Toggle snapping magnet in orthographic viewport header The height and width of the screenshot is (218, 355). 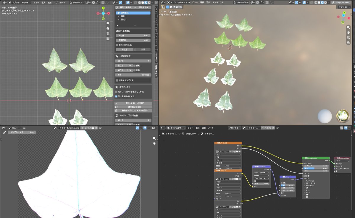[x=93, y=2]
